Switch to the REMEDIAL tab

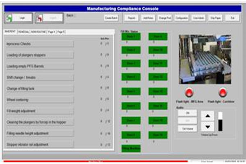[23, 32]
